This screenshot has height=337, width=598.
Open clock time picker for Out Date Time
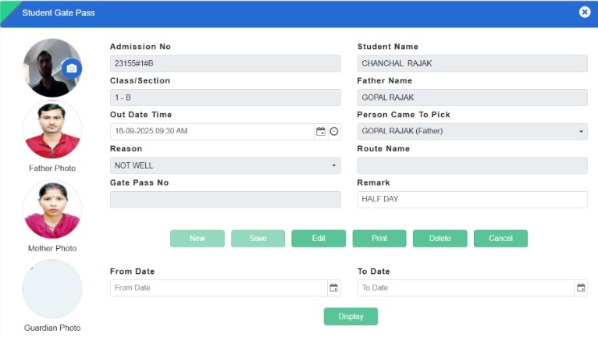[x=334, y=131]
